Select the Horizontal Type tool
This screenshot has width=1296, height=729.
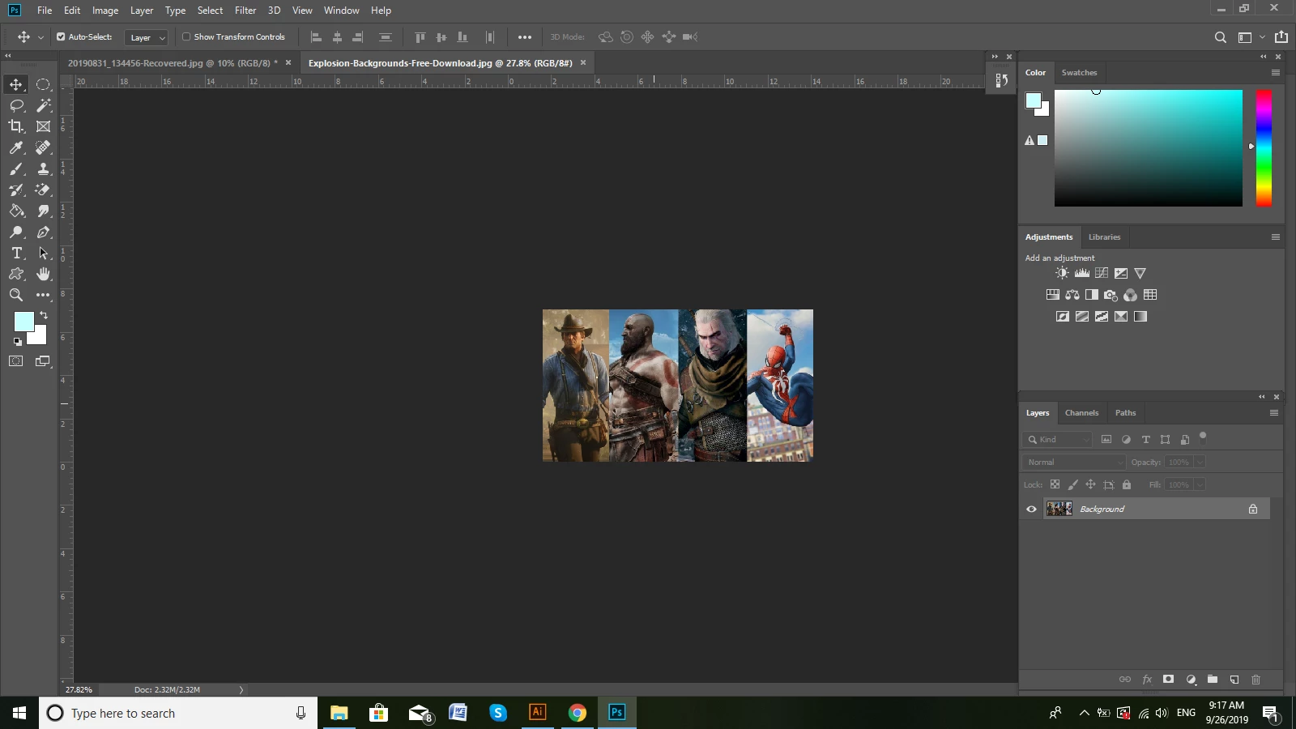pos(16,253)
